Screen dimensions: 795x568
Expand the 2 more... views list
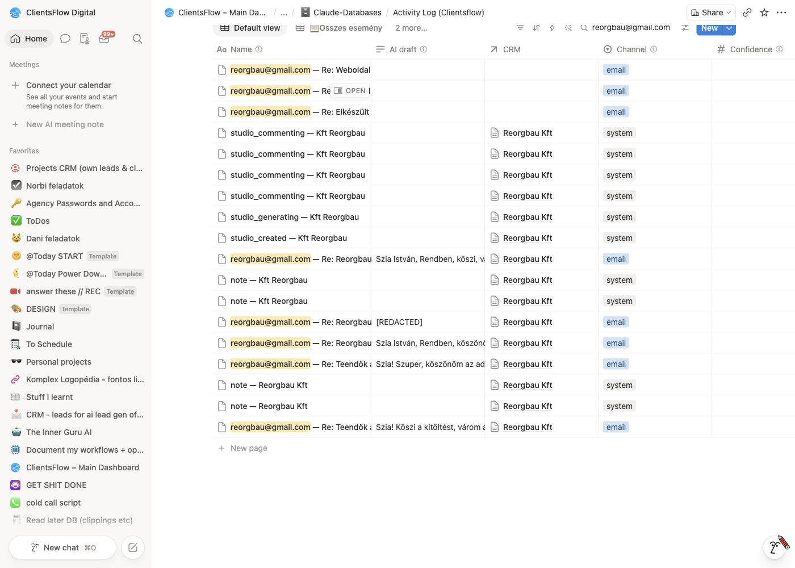coord(411,28)
